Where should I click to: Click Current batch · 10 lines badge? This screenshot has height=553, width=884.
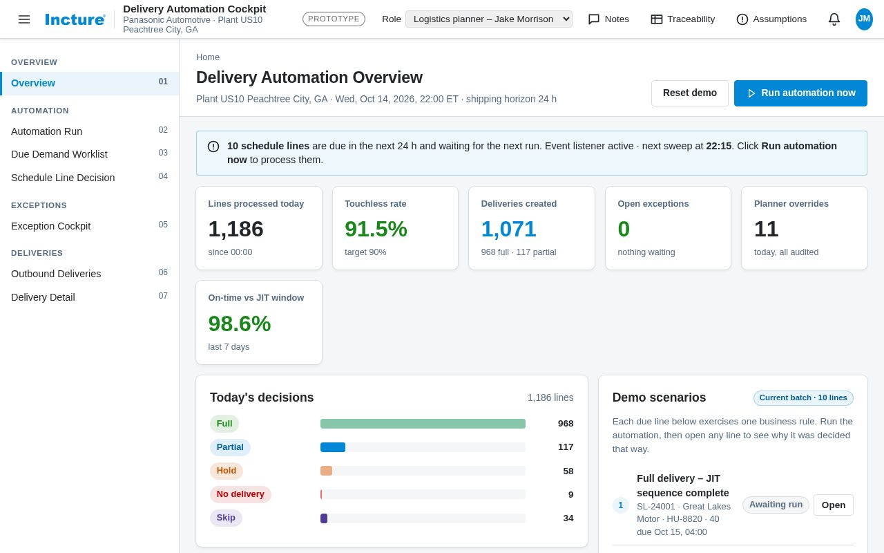[x=803, y=398]
